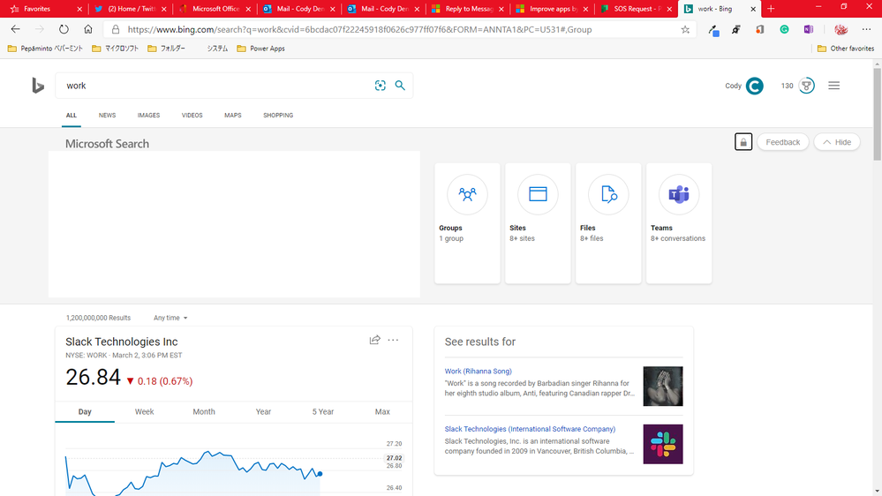Click the search magnifier icon
Image resolution: width=882 pixels, height=496 pixels.
coord(400,86)
